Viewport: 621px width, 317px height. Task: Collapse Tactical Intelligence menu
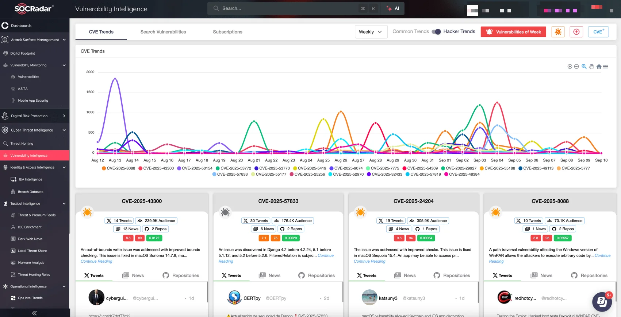pyautogui.click(x=35, y=204)
